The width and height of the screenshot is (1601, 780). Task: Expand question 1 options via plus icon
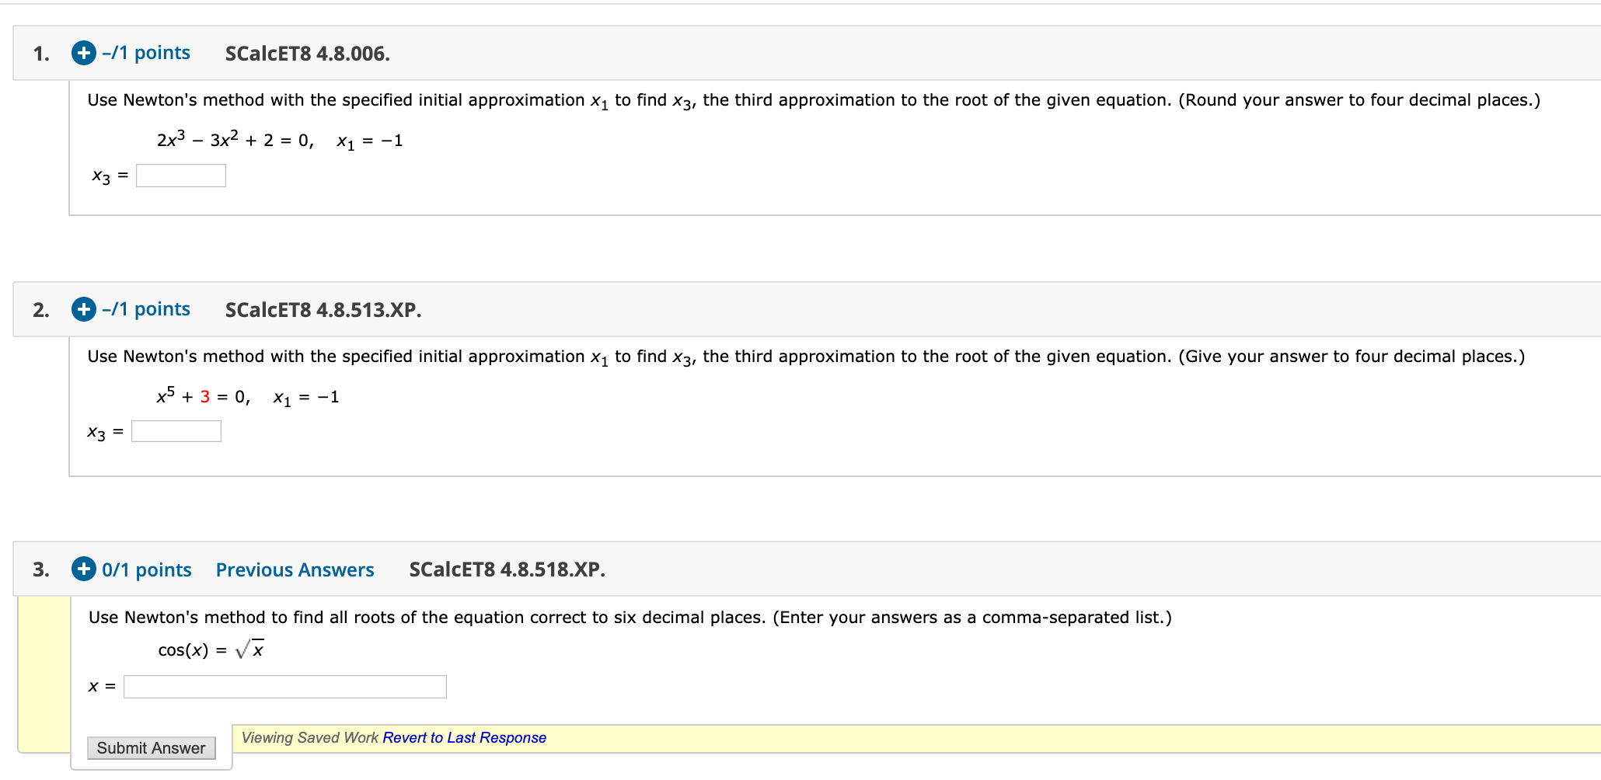(83, 54)
